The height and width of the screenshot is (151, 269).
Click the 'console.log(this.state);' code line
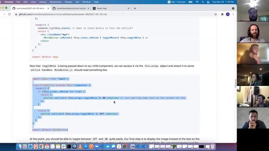[54, 28]
